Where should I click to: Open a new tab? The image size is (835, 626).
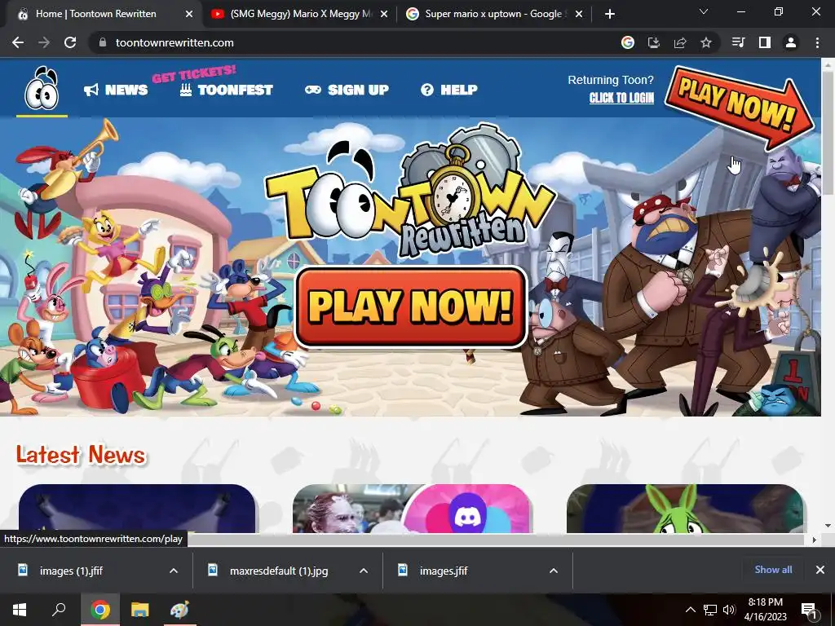pyautogui.click(x=610, y=15)
